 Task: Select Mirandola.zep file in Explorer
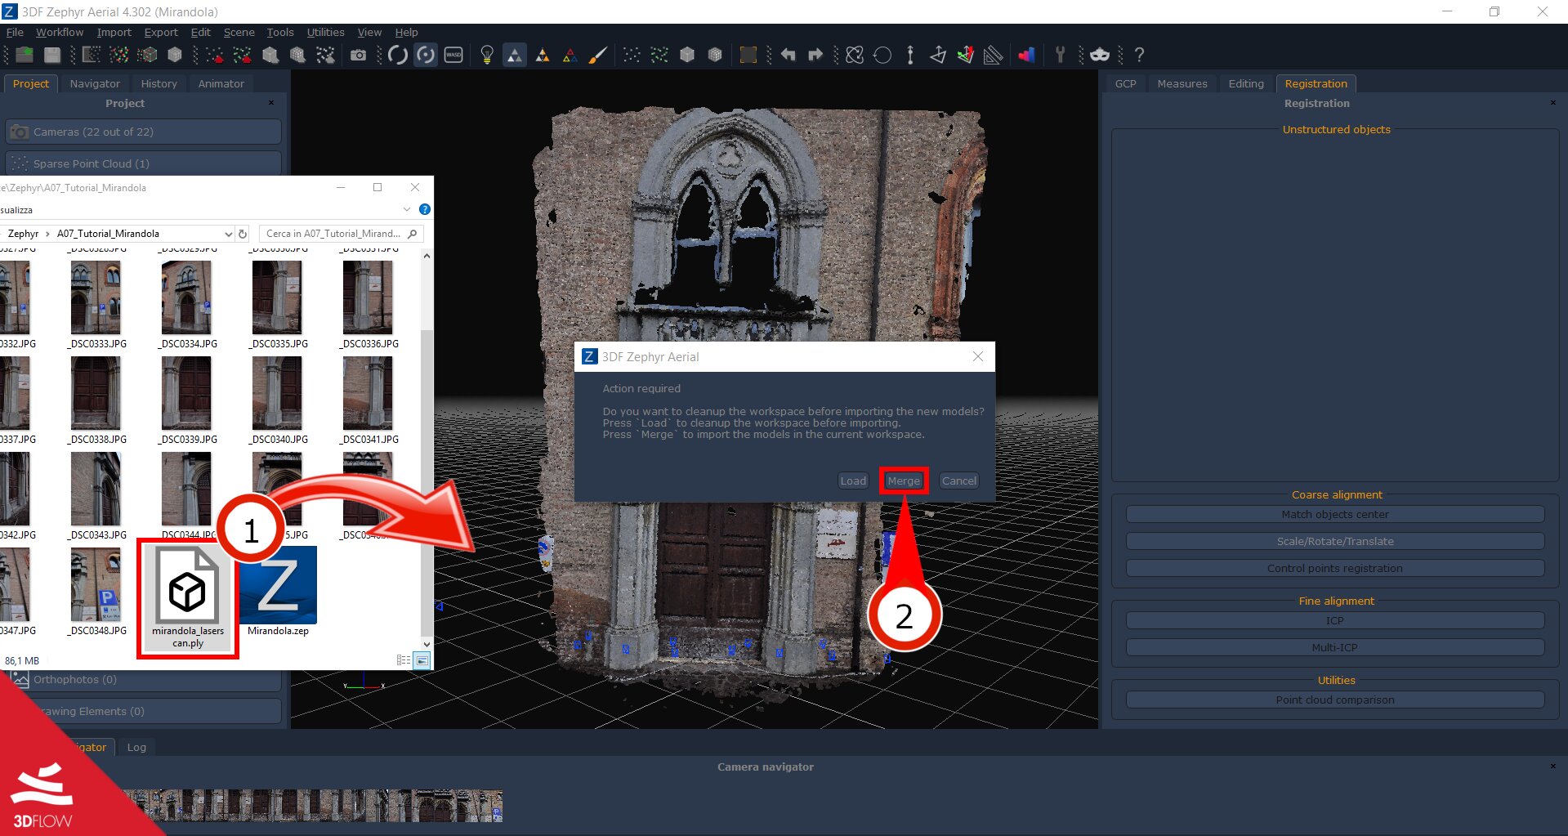pyautogui.click(x=278, y=592)
